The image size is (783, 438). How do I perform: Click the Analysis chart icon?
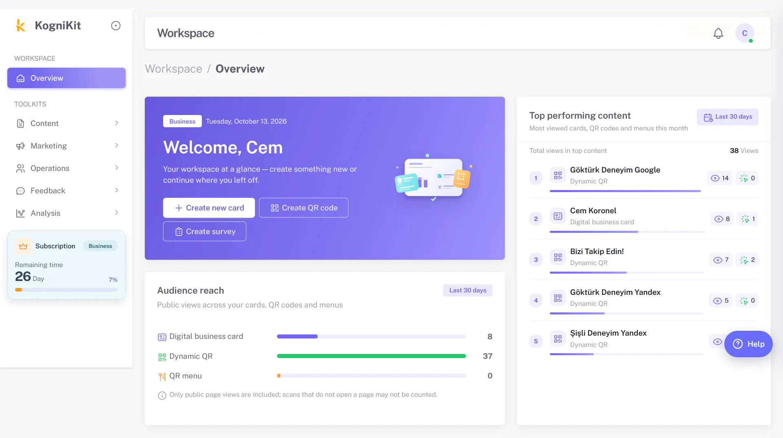20,213
